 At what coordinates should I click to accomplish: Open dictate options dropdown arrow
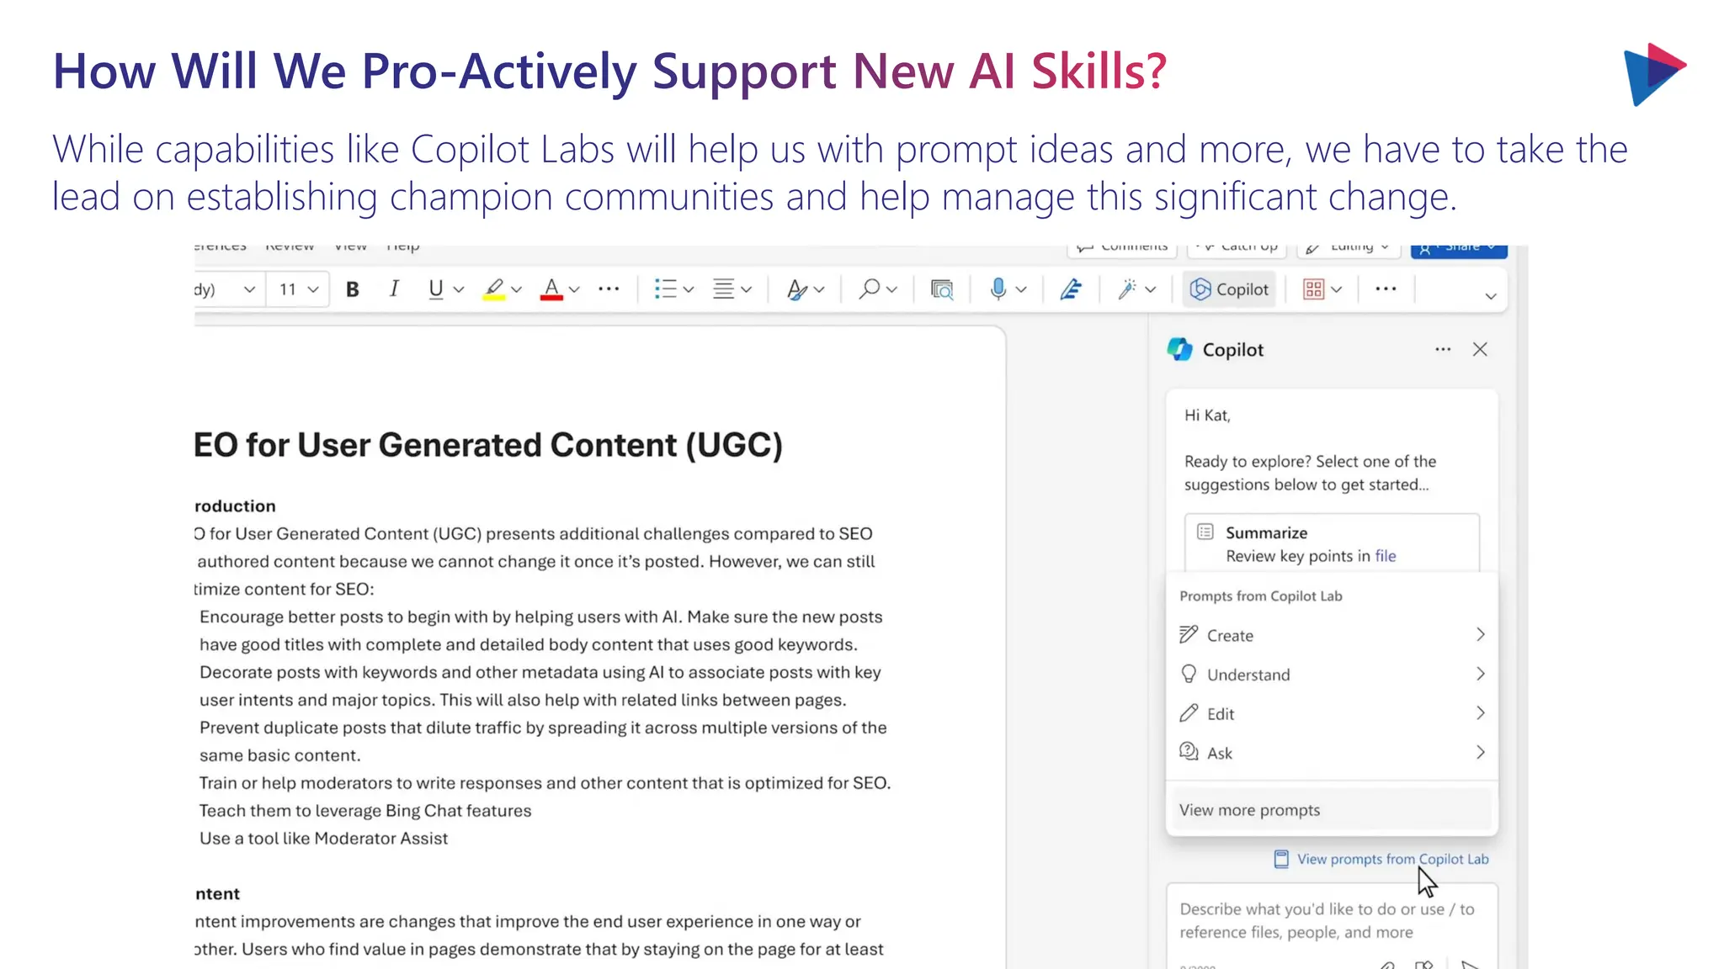1021,289
